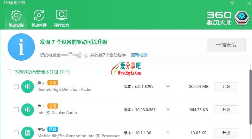
Task: Click the 版本: 10.1.1.38 text
Action: click(x=137, y=133)
